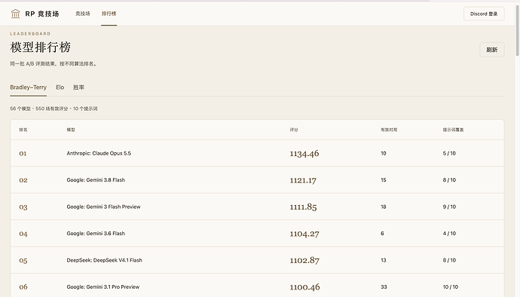520x297 pixels.
Task: Open the 竞技场 nav tab
Action: point(83,14)
